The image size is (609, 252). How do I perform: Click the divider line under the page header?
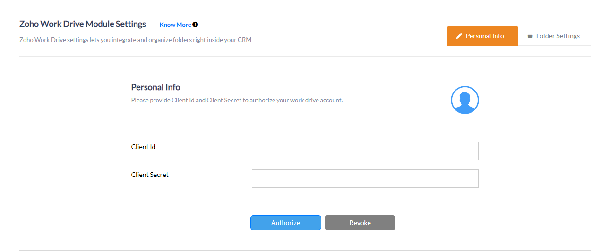point(305,56)
